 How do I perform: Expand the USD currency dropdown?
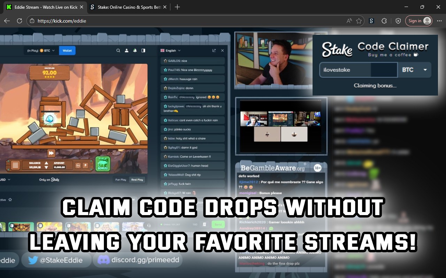point(5,180)
